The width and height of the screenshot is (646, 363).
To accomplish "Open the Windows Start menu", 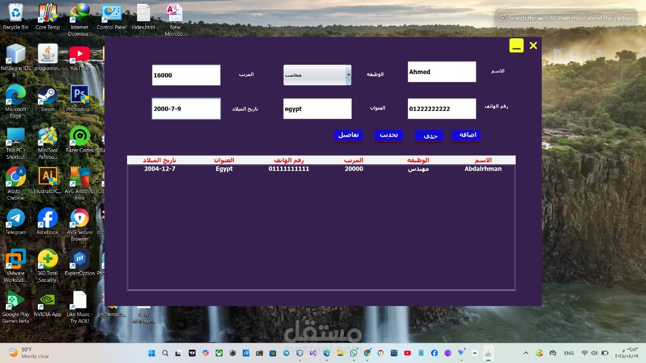I will click(x=151, y=353).
